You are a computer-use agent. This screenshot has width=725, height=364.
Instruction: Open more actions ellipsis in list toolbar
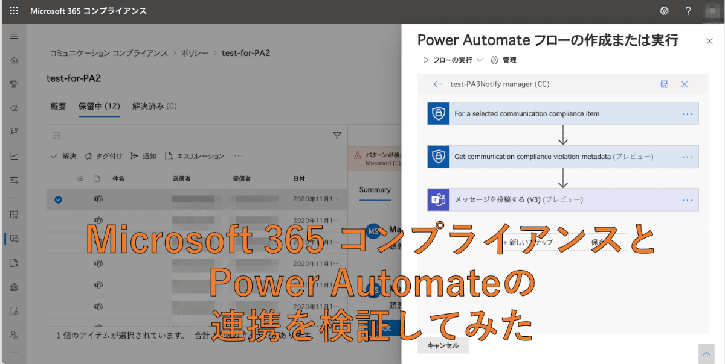(239, 156)
